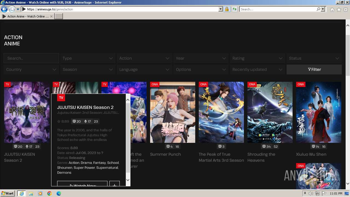350x197 pixels.
Task: Click the tooltip title JUJUTSU KAISEN Season 2
Action: [85, 107]
